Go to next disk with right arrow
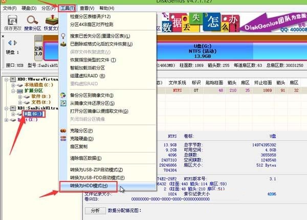This screenshot has width=307, height=220. point(15,42)
